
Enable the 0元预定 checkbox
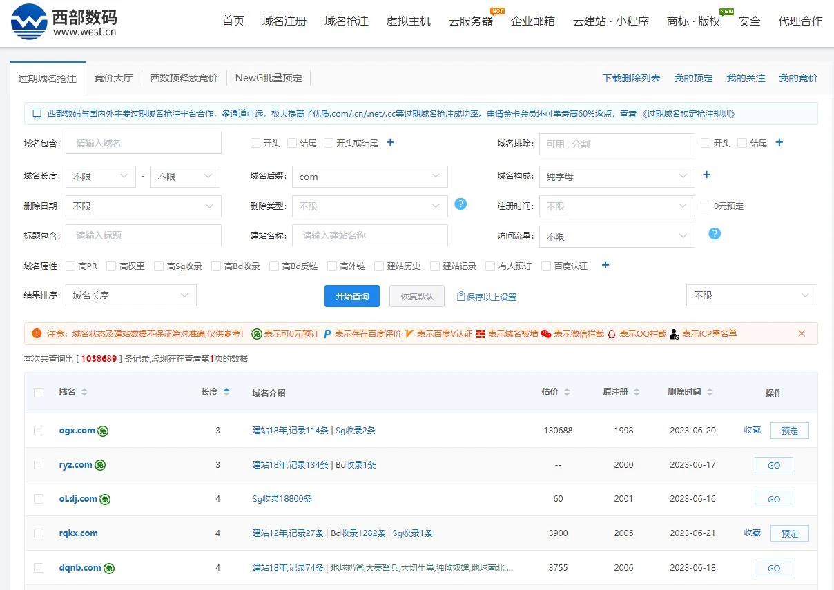tap(706, 206)
